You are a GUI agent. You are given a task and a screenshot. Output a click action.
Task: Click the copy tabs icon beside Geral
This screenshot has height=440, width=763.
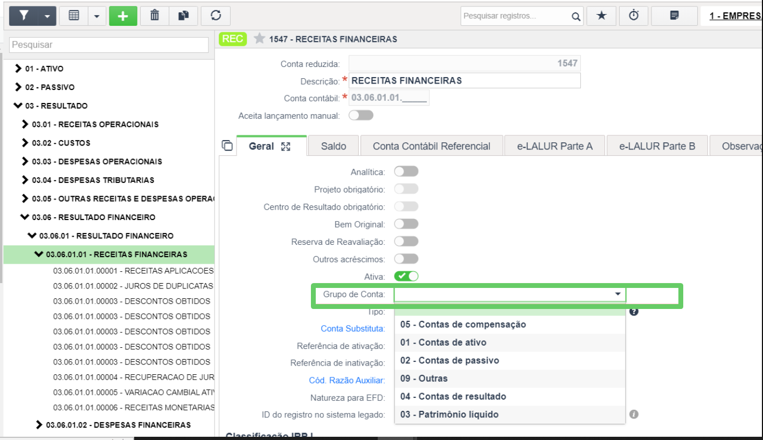[227, 146]
